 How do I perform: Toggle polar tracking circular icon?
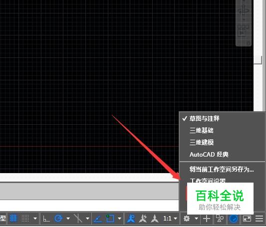pos(58,219)
